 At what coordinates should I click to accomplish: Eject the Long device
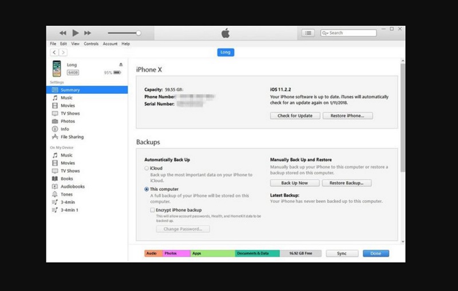point(121,65)
